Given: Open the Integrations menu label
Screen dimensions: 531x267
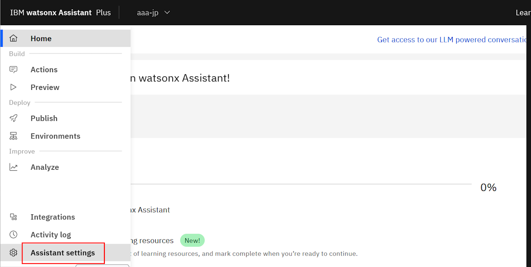Looking at the screenshot, I should pyautogui.click(x=53, y=217).
